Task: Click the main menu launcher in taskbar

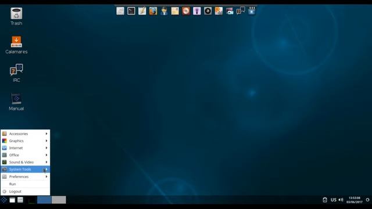Action: [x=4, y=200]
